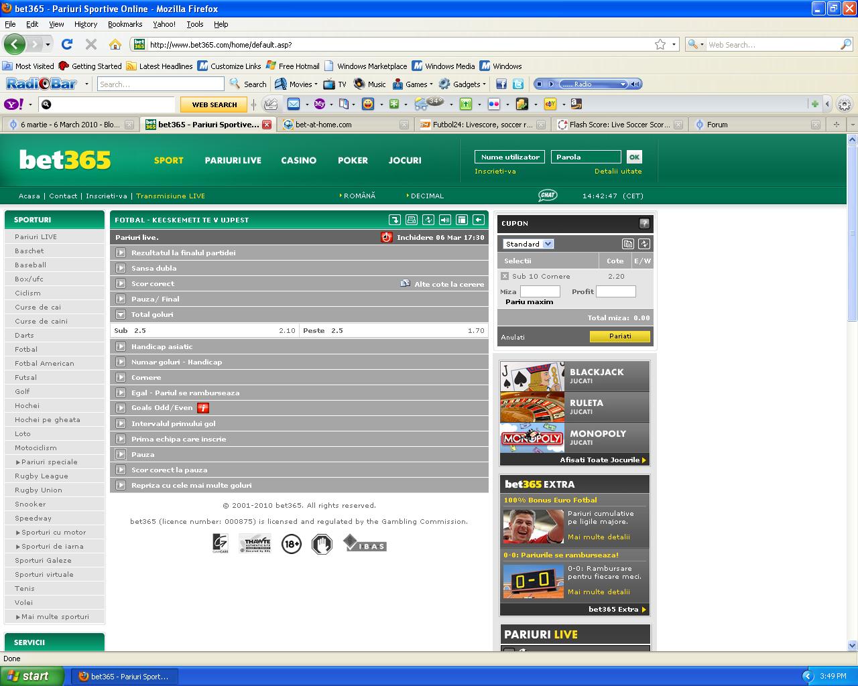The height and width of the screenshot is (686, 858).
Task: Click the TV icon in RadioBar toolbar
Action: pos(334,84)
